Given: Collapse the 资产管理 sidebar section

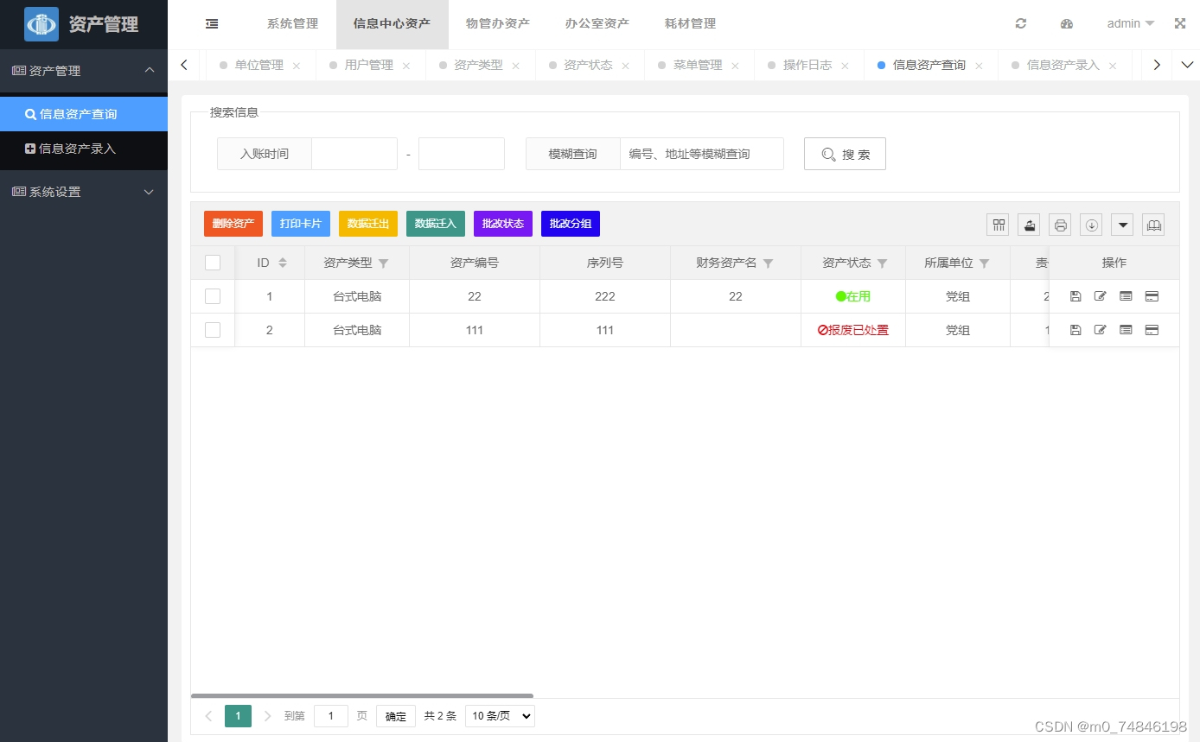Looking at the screenshot, I should pos(84,71).
